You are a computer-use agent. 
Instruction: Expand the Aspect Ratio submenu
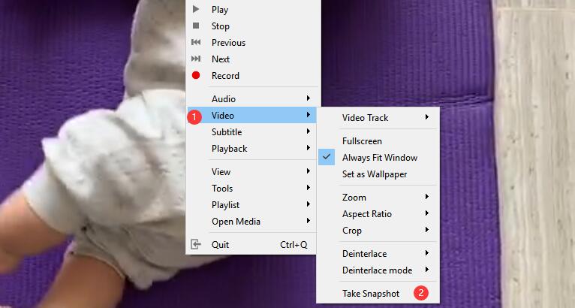[378, 213]
